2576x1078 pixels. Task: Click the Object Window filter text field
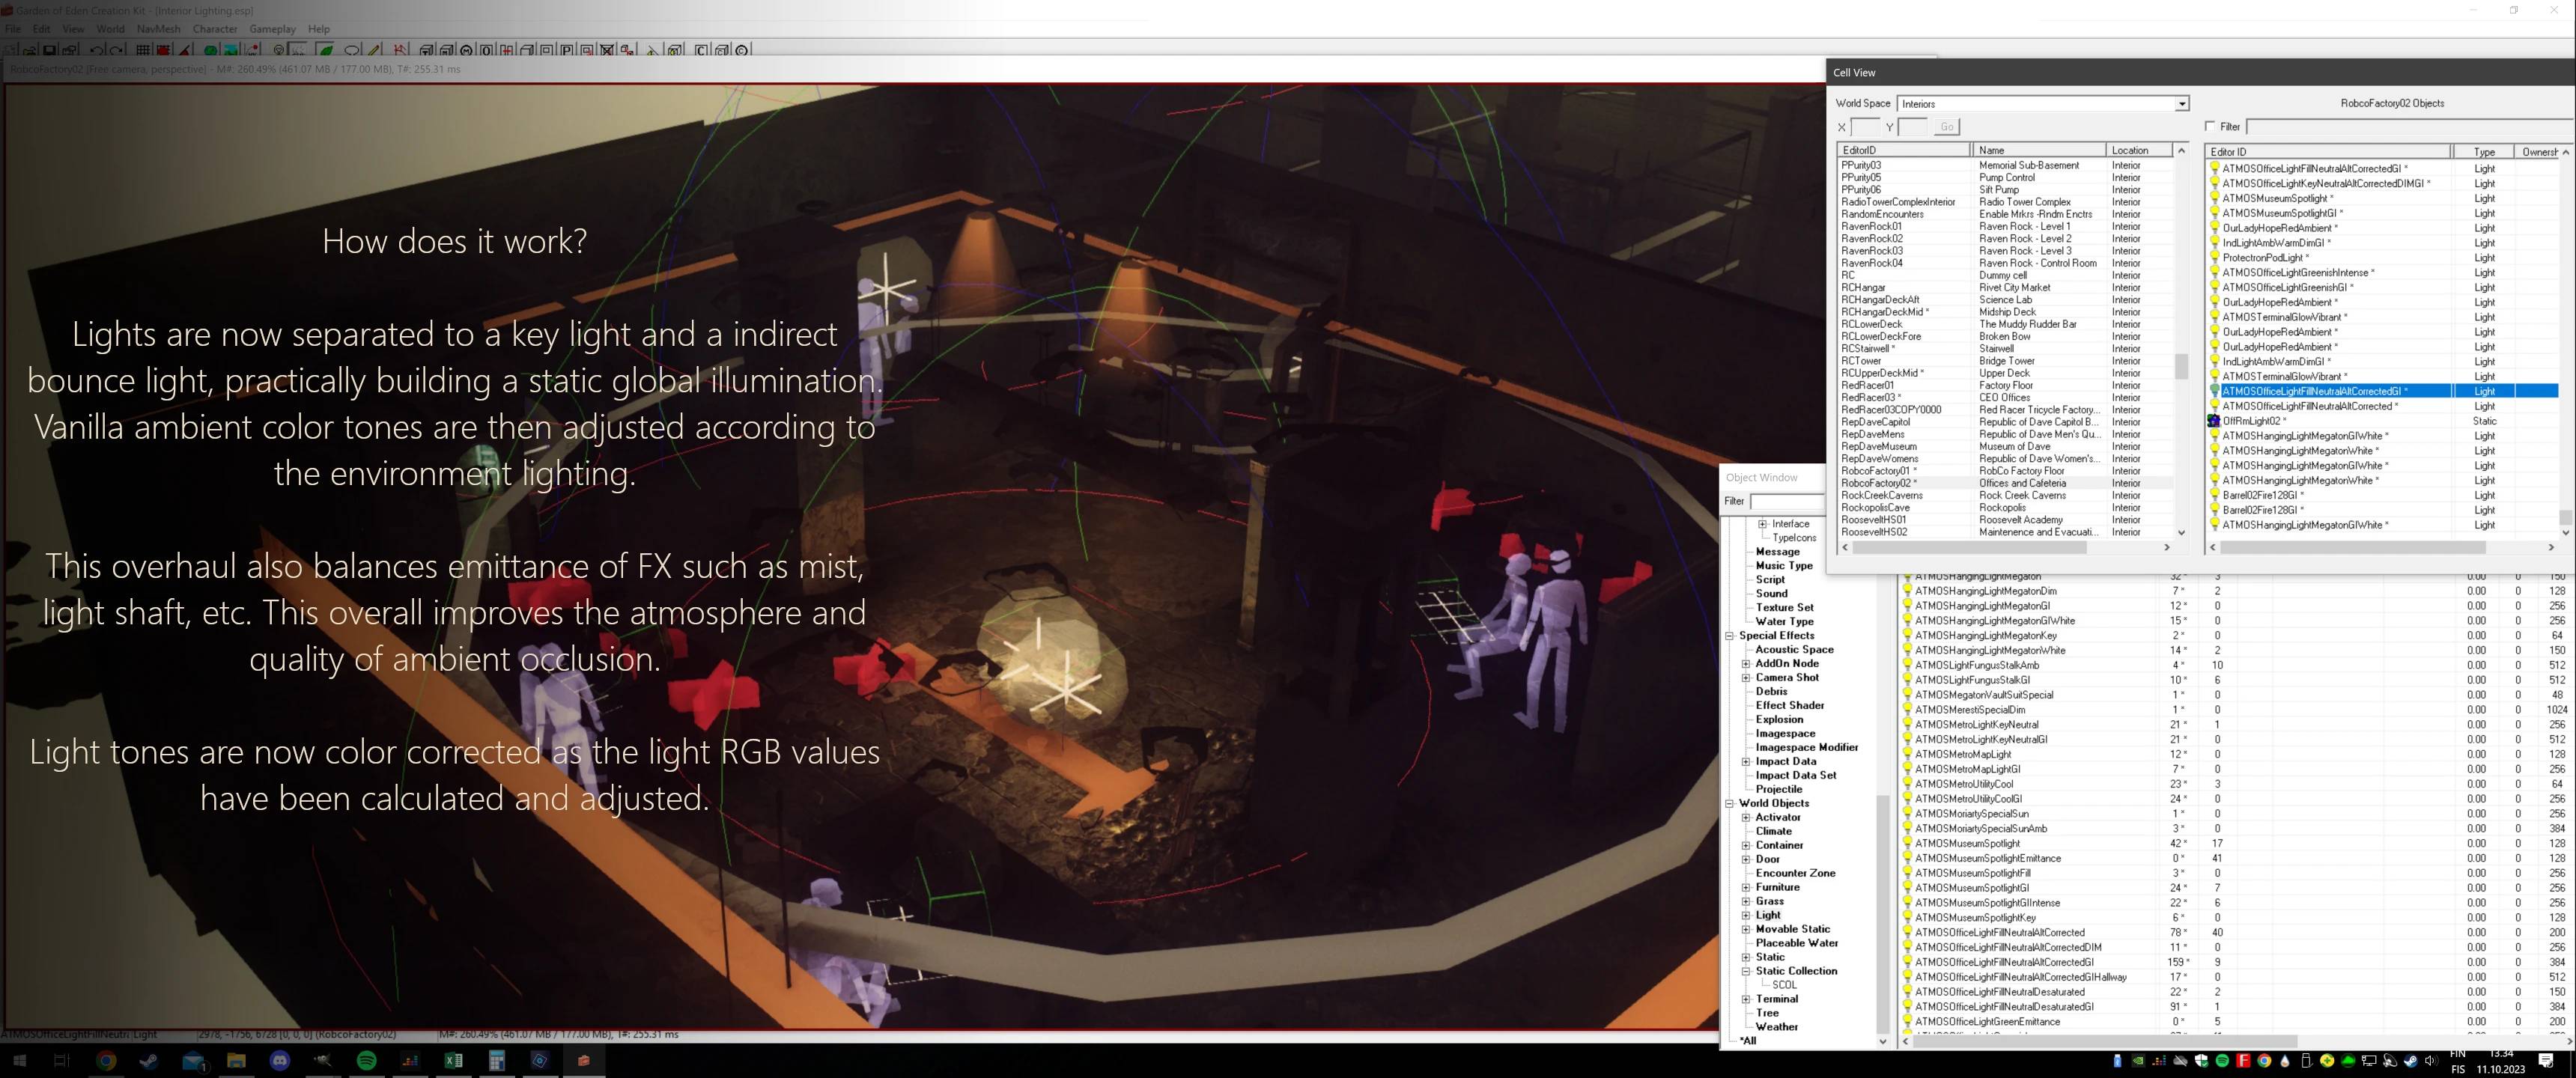[1786, 501]
